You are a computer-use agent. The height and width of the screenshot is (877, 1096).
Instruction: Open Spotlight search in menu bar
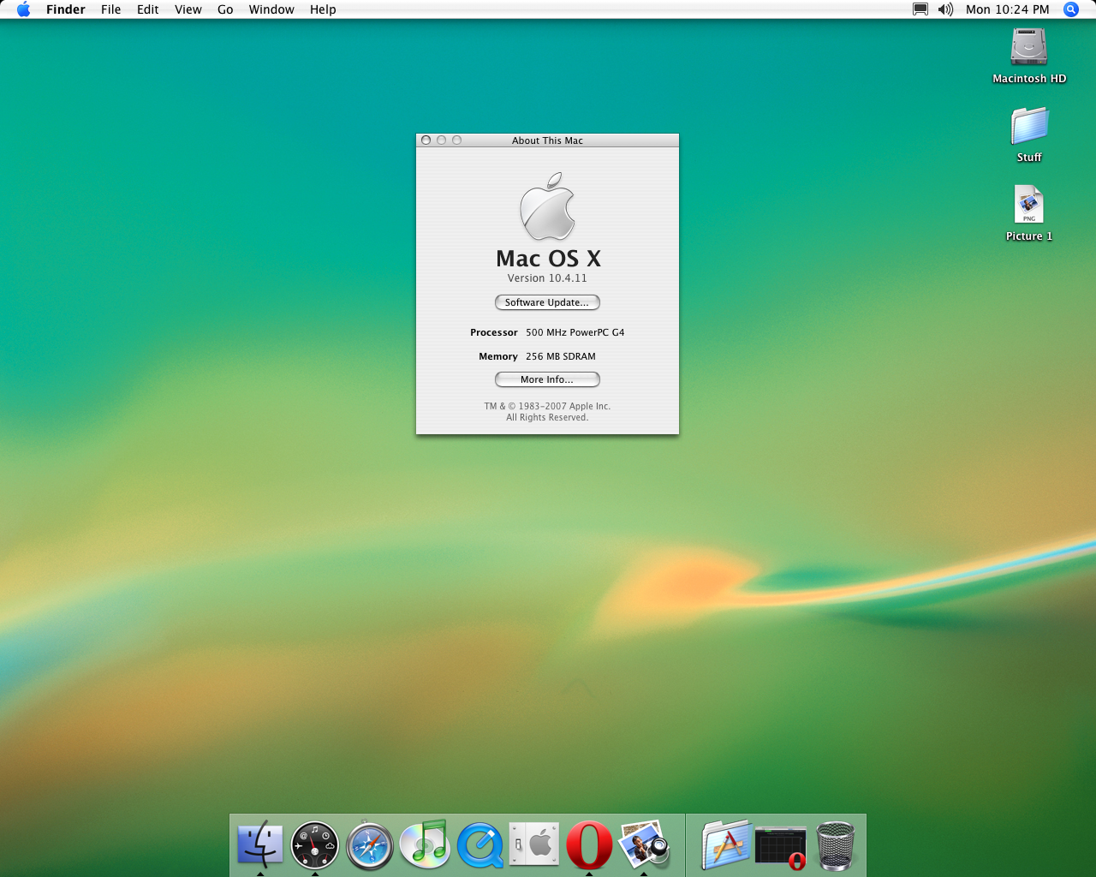pyautogui.click(x=1071, y=9)
